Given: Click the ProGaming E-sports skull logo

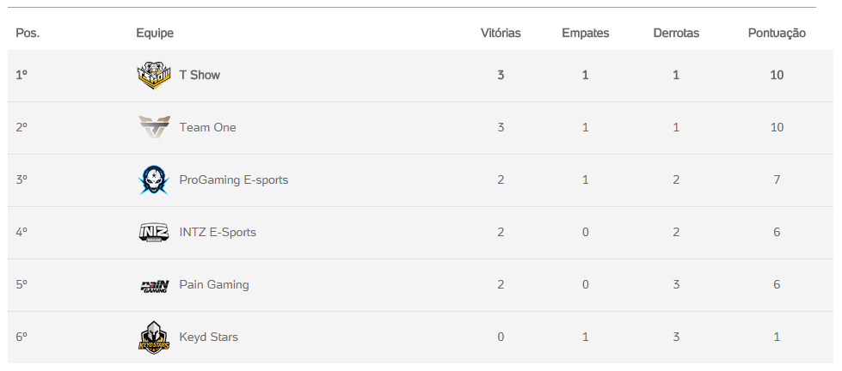Looking at the screenshot, I should point(155,180).
